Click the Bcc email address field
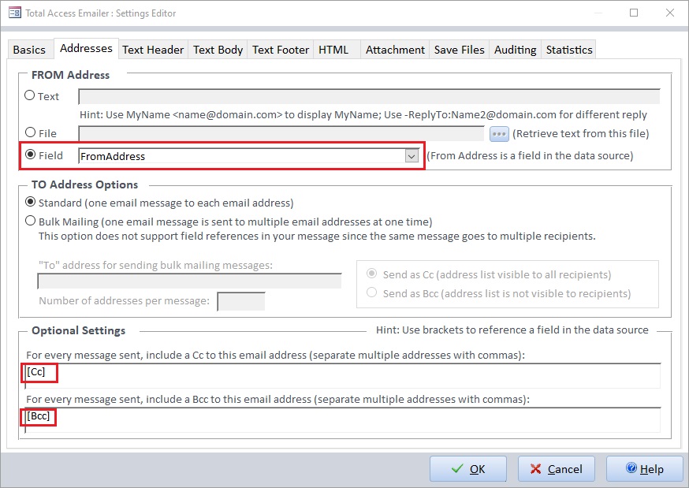The width and height of the screenshot is (689, 488). click(x=343, y=420)
